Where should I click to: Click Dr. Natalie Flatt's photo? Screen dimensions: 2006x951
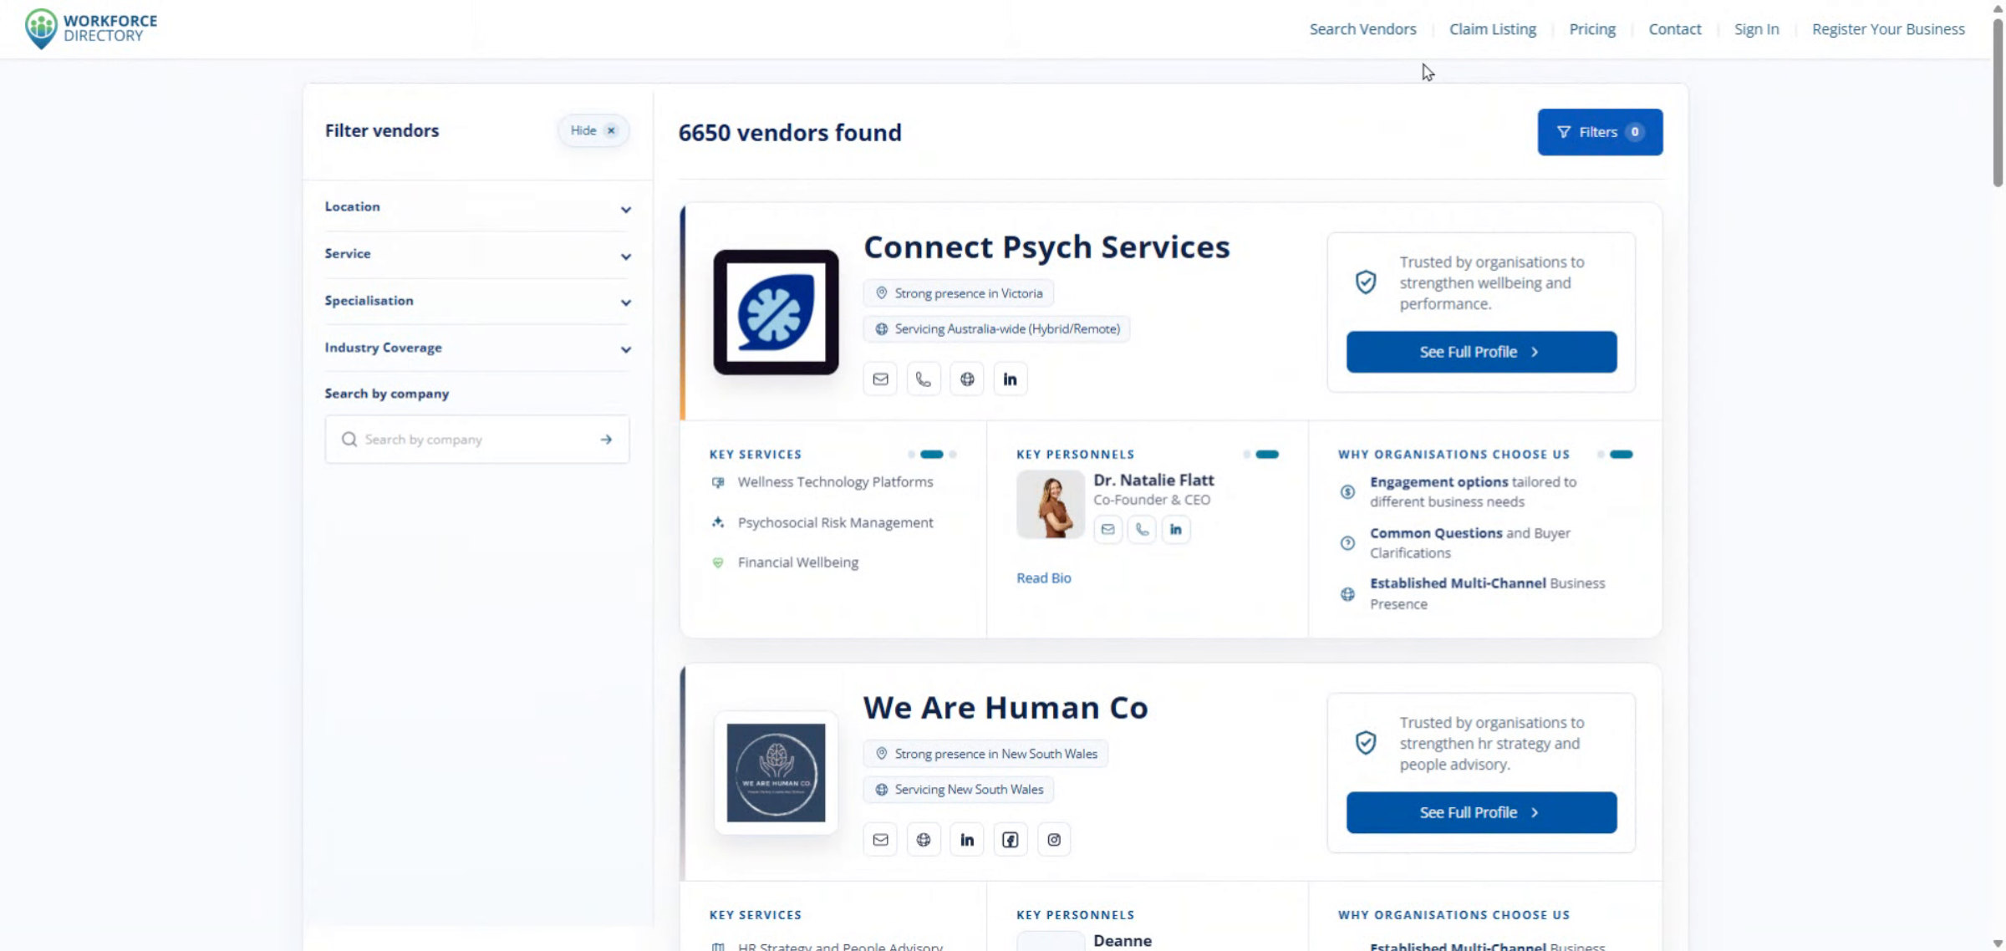(1051, 505)
